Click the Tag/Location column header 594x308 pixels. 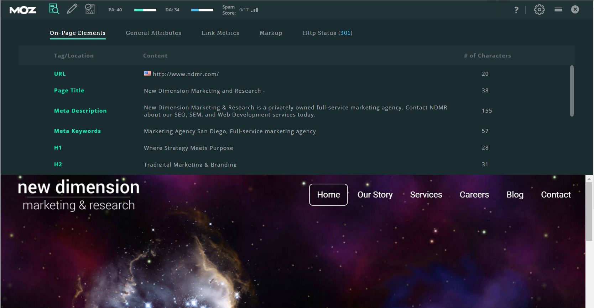click(74, 56)
